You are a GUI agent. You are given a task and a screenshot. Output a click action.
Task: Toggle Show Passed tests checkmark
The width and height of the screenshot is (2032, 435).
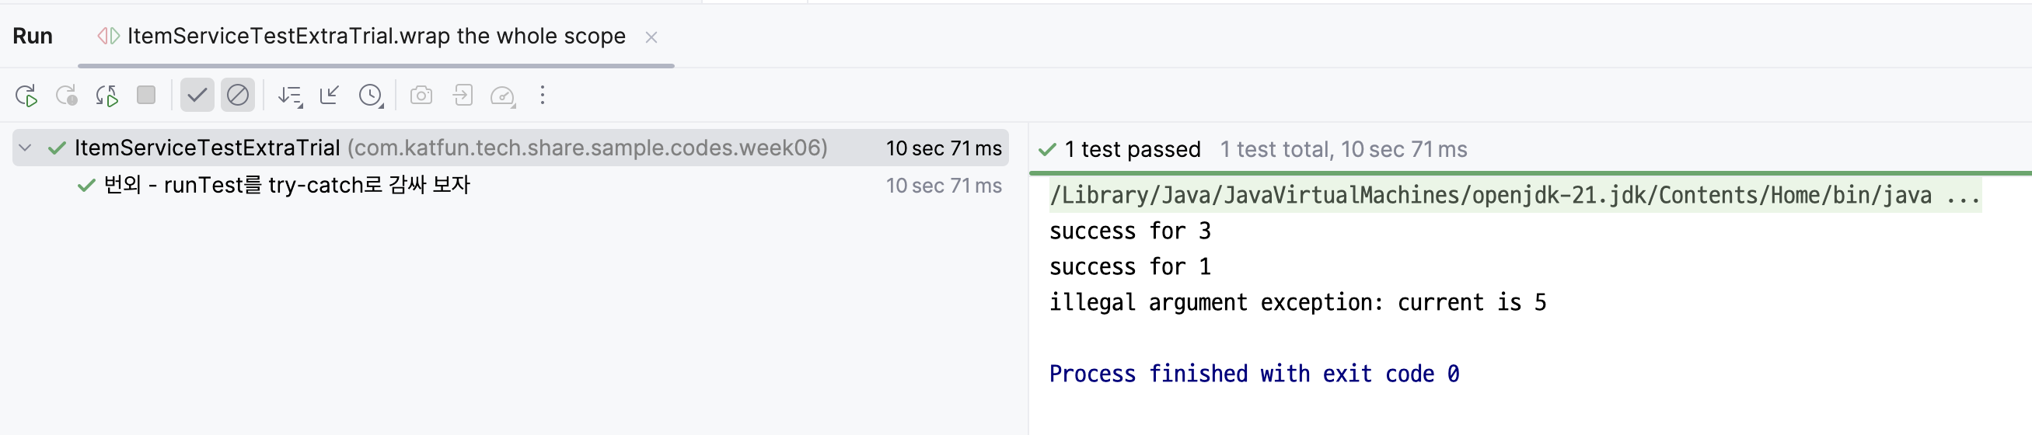tap(197, 96)
